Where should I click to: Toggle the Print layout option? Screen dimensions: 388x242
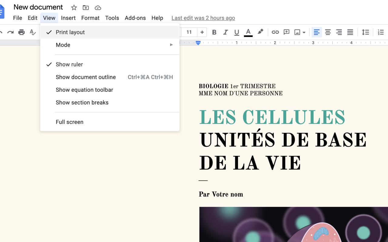[110, 32]
